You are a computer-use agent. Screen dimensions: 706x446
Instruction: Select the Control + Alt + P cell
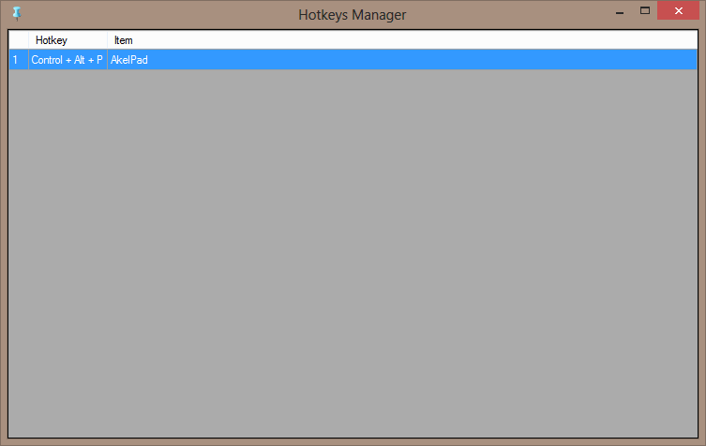click(68, 60)
